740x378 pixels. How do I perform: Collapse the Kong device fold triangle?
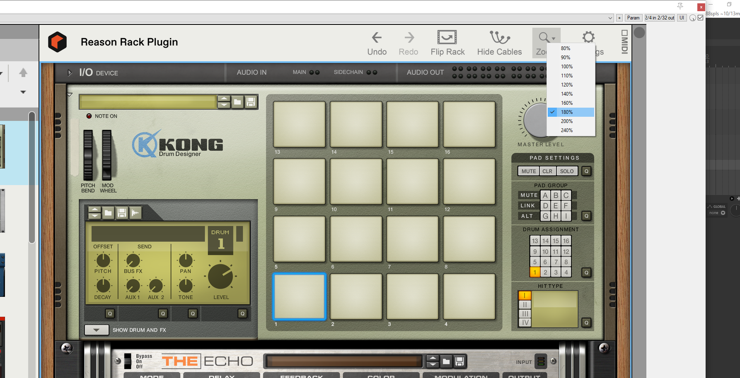point(70,95)
